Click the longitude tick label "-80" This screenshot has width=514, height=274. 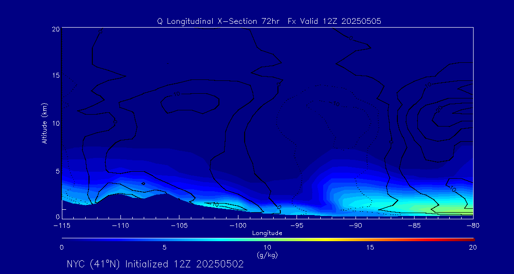click(473, 226)
